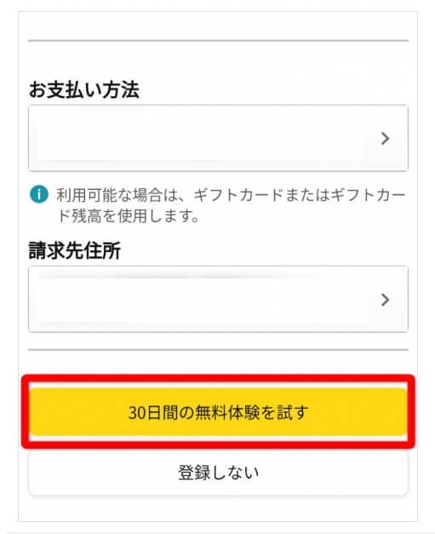Expand billing address options via right arrow
Image resolution: width=435 pixels, height=534 pixels.
tap(385, 300)
